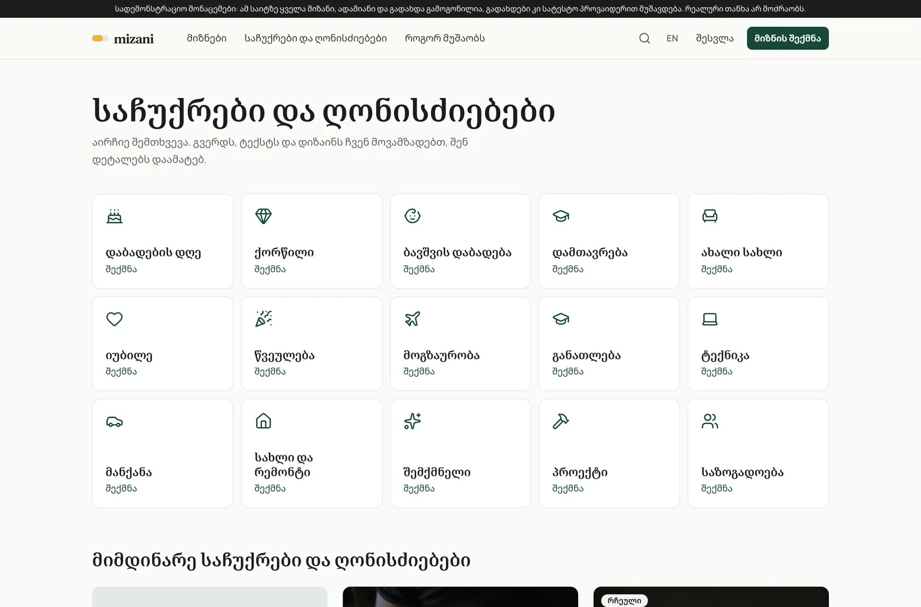Open search with the magnifier icon
The width and height of the screenshot is (921, 607).
pyautogui.click(x=645, y=38)
